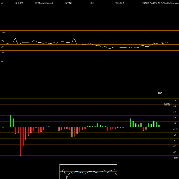
Task: Click the -60 label on the MR axis
Action: (x=175, y=146)
